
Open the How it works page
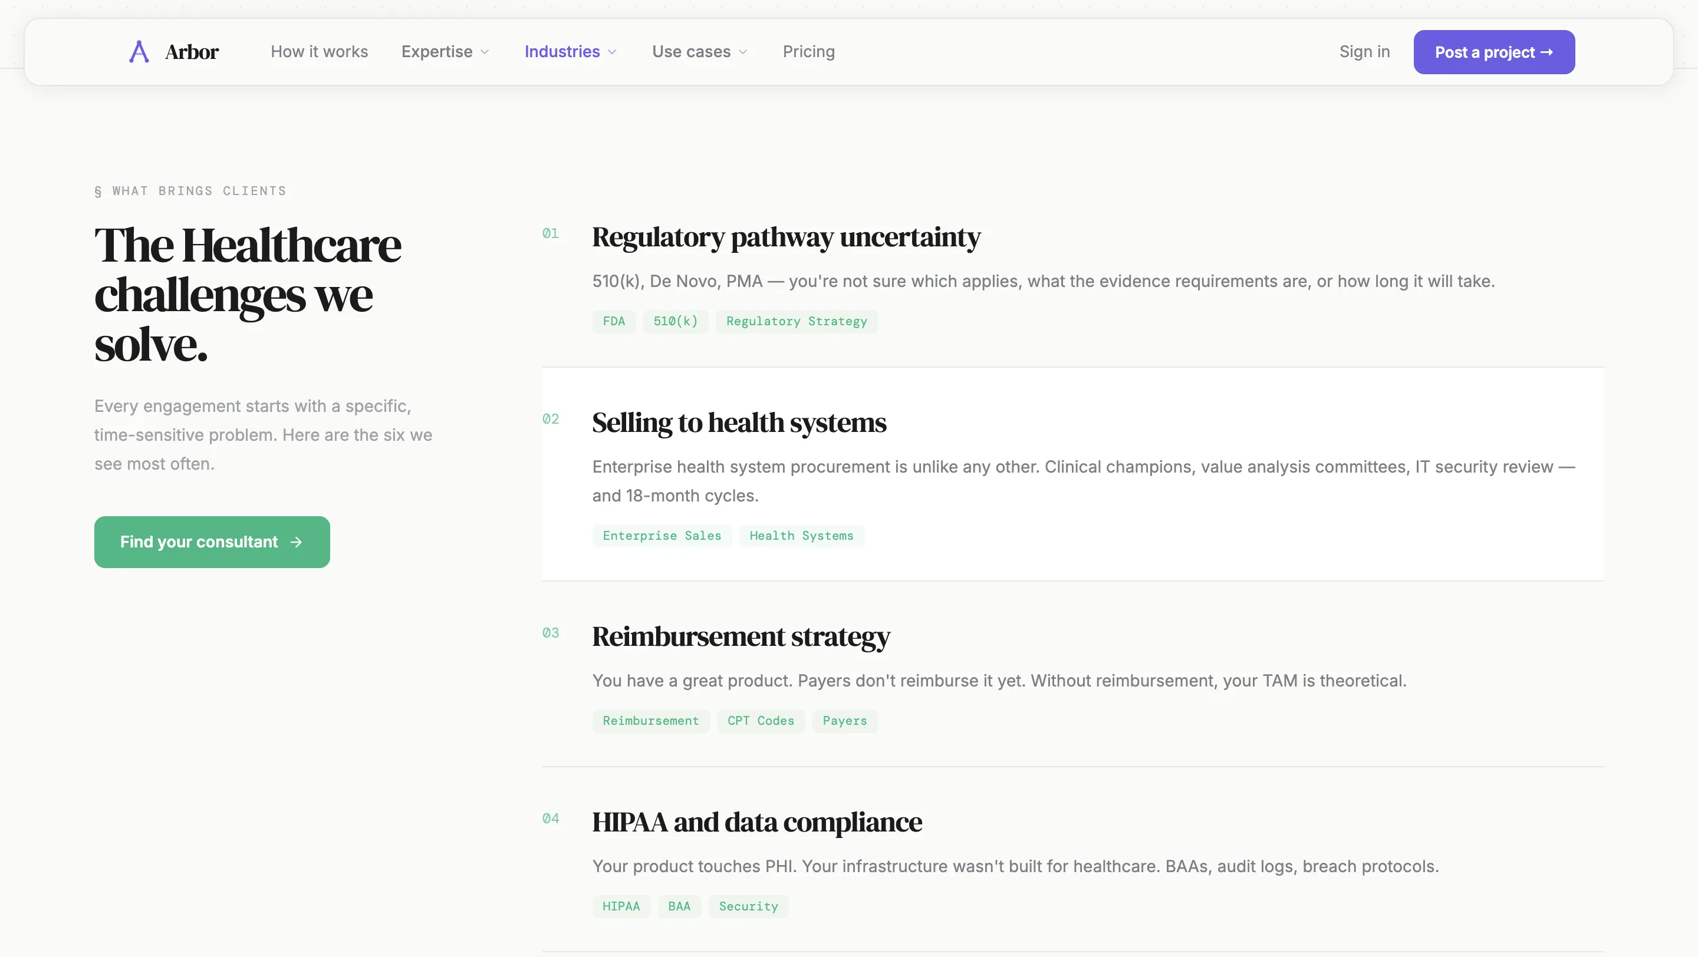319,51
